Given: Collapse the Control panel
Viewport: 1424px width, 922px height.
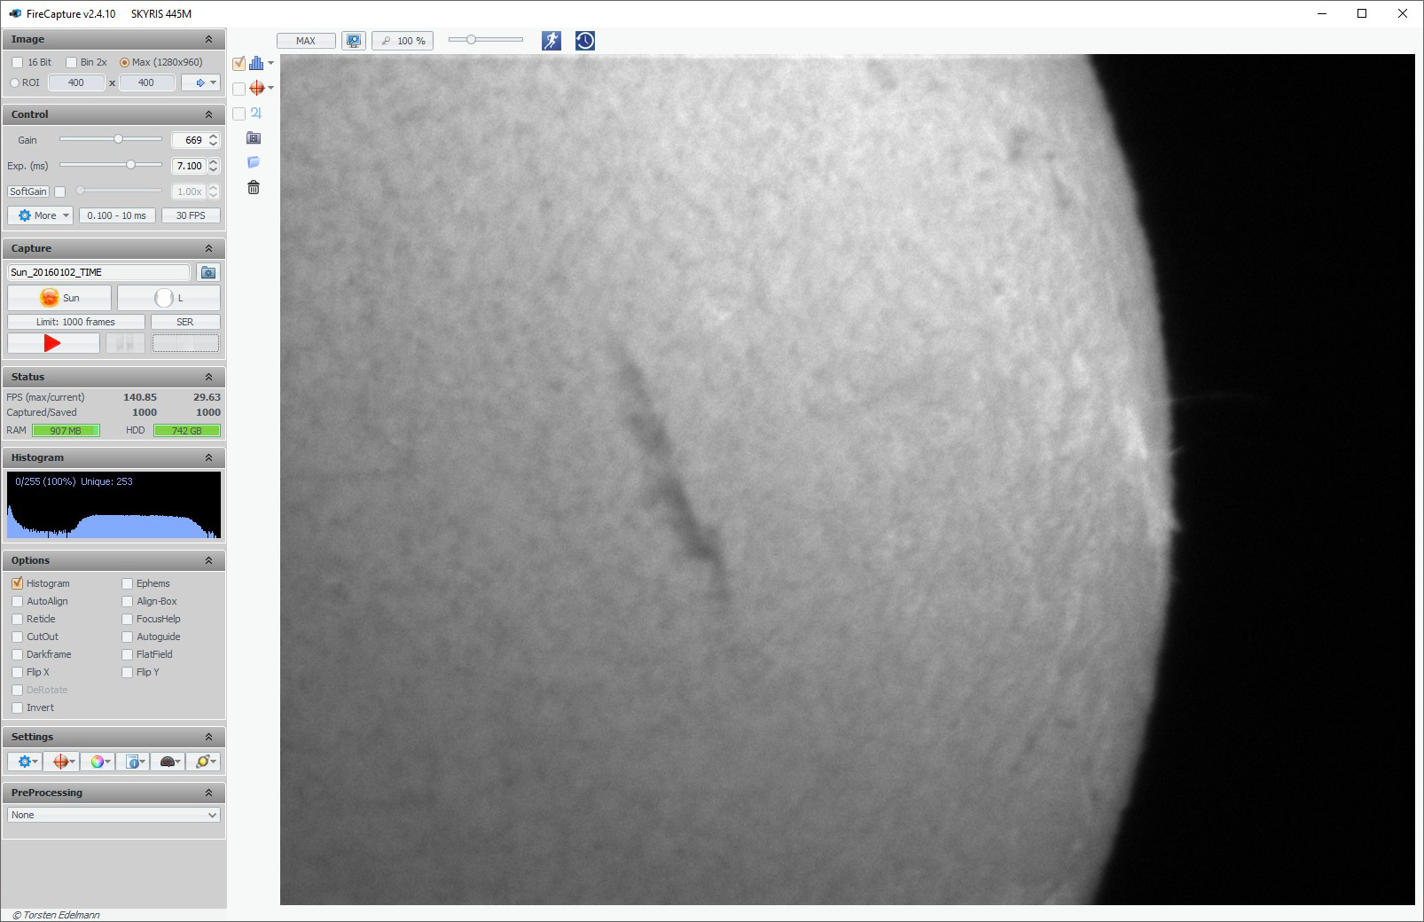Looking at the screenshot, I should [209, 114].
